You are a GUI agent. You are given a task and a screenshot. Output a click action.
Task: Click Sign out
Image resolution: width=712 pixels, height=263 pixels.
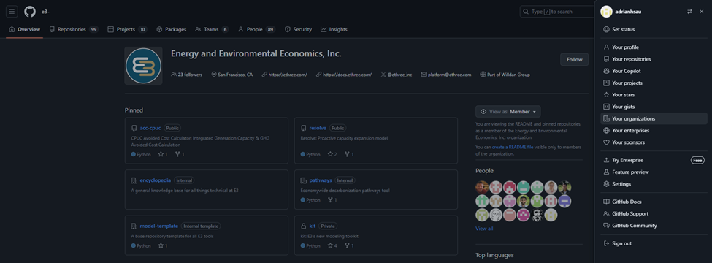[x=654, y=243]
